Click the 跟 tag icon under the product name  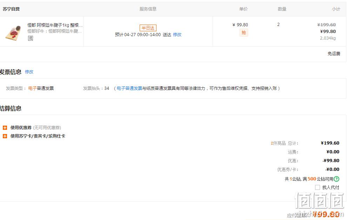click(x=30, y=38)
